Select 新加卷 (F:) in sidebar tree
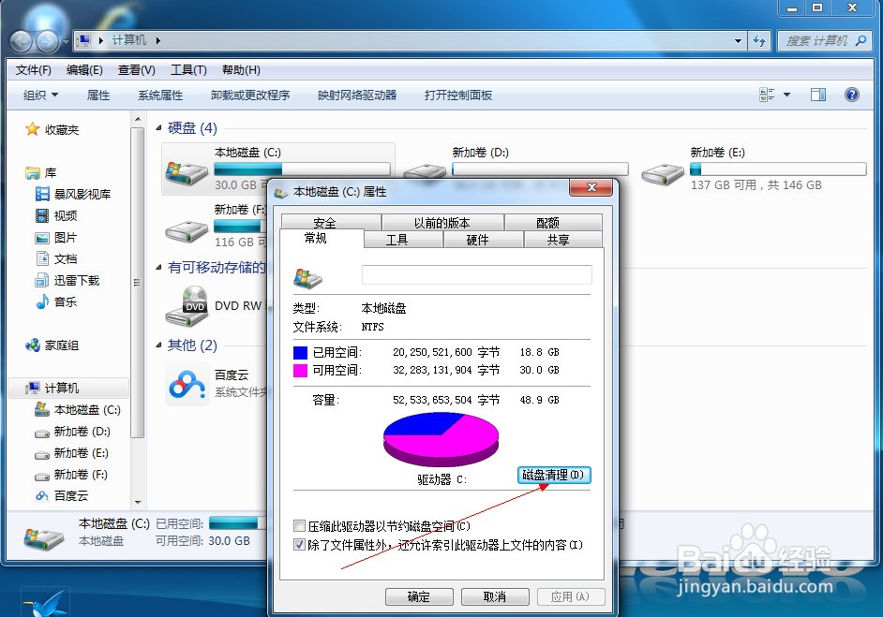Viewport: 883px width, 617px height. (x=71, y=474)
